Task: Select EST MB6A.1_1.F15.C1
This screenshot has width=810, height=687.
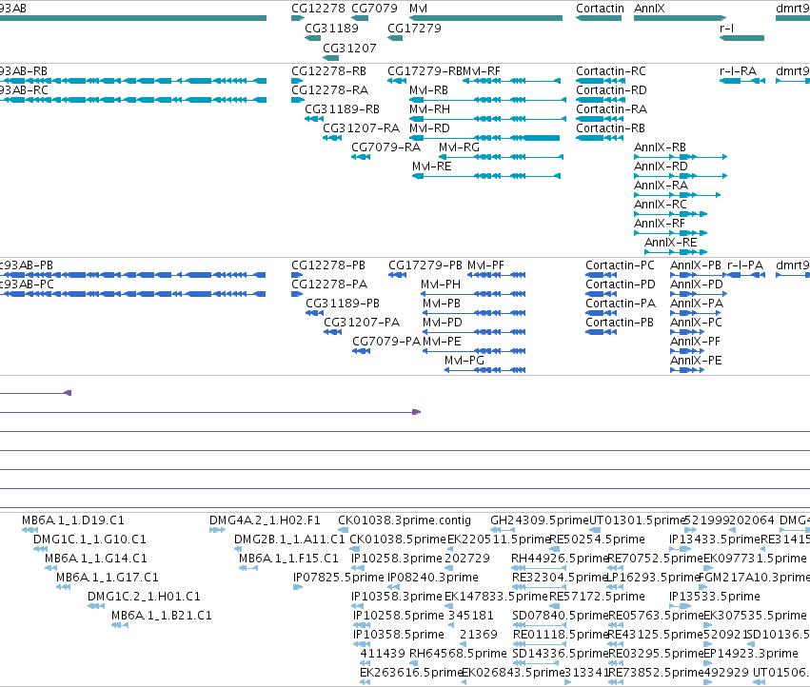Action: (288, 559)
